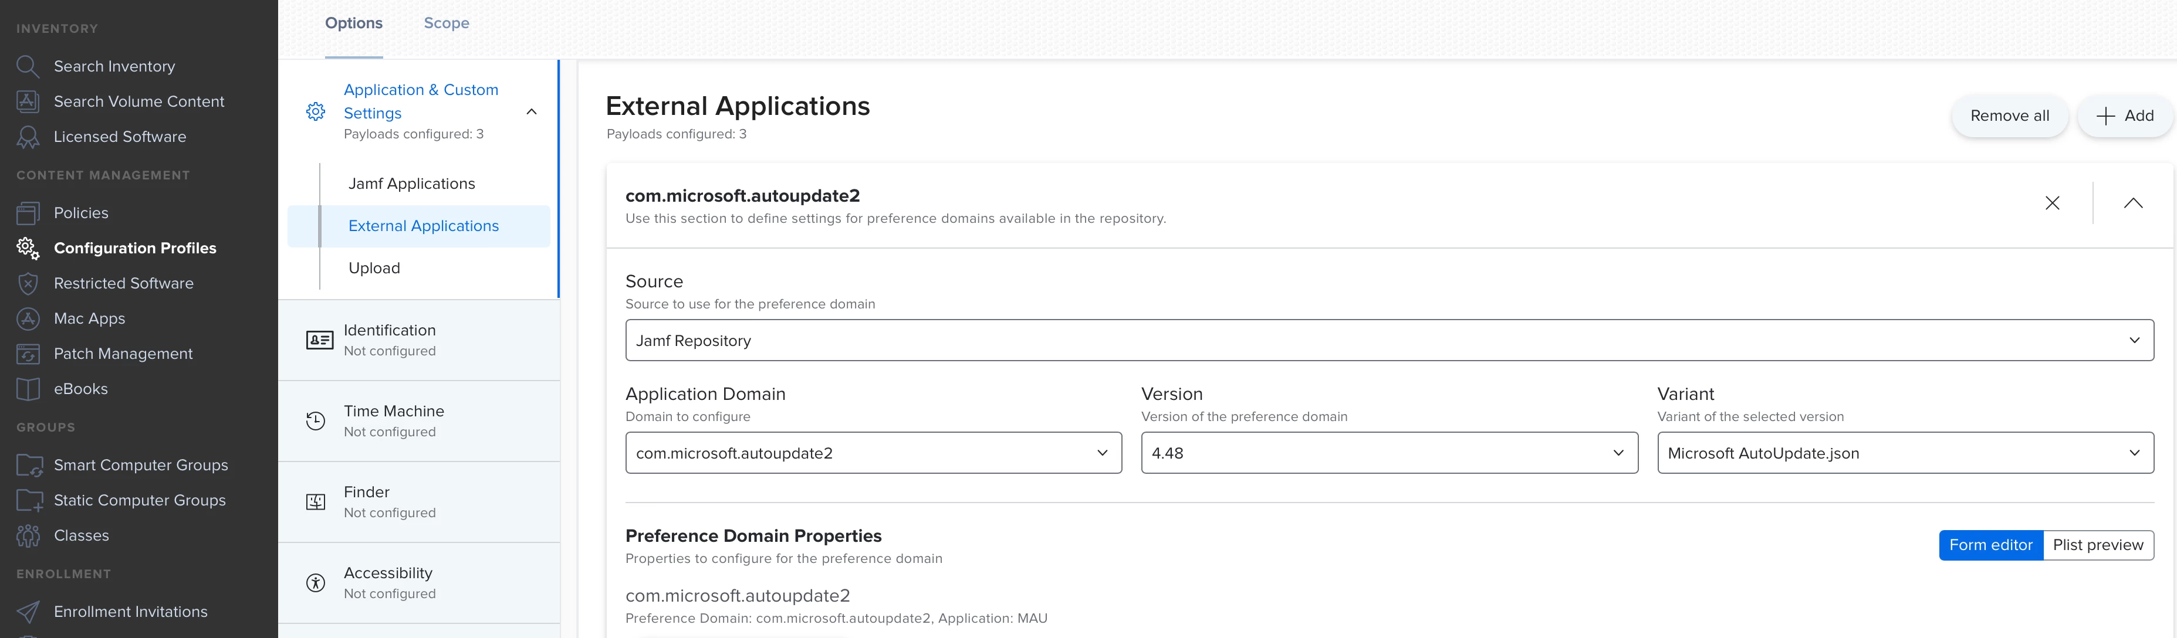
Task: Open the Variant dropdown Microsoft AutoUpdate.json
Action: (1905, 453)
